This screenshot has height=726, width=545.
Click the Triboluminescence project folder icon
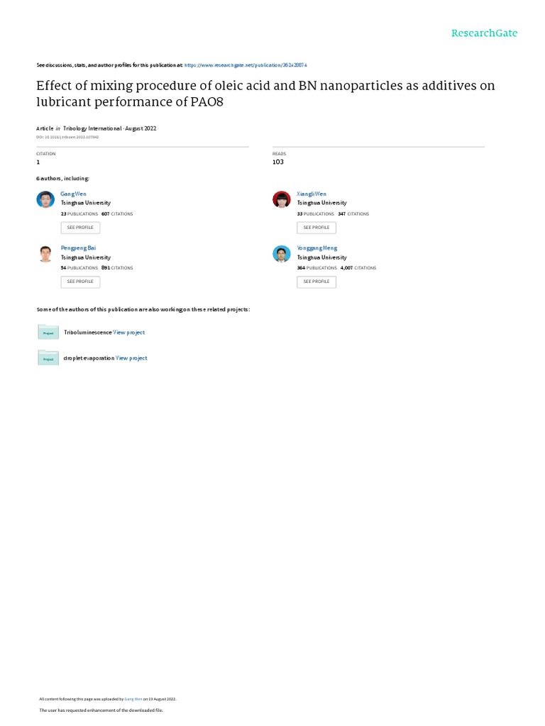point(48,332)
